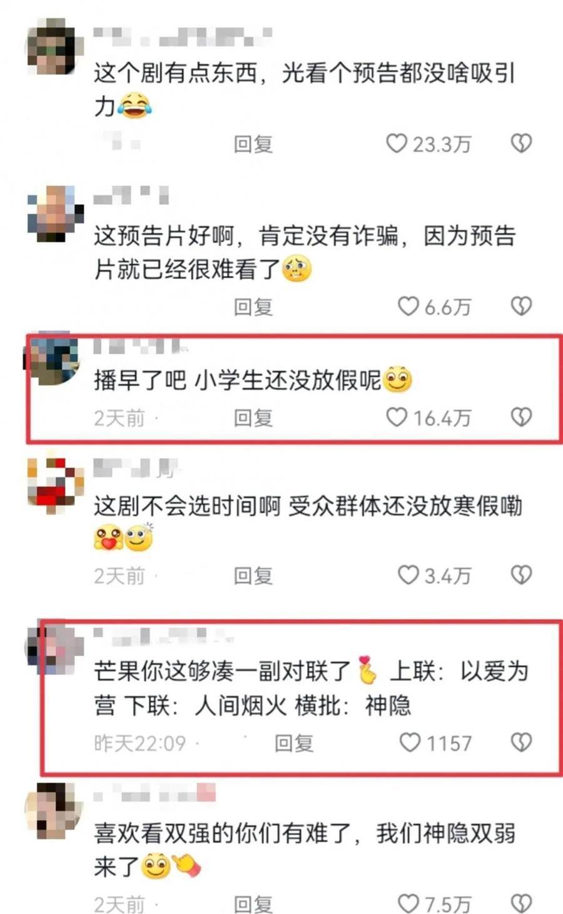Like the 对联 comment with 1157 likes
This screenshot has height=914, width=563.
click(x=410, y=743)
